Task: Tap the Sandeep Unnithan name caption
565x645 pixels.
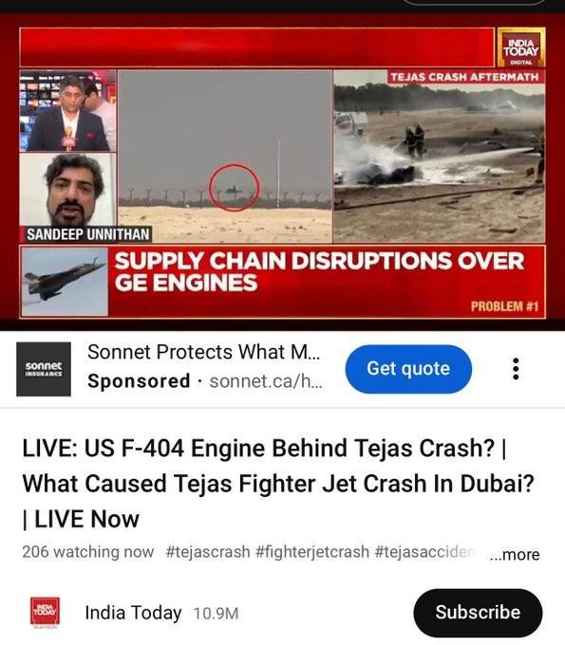Action: click(87, 234)
